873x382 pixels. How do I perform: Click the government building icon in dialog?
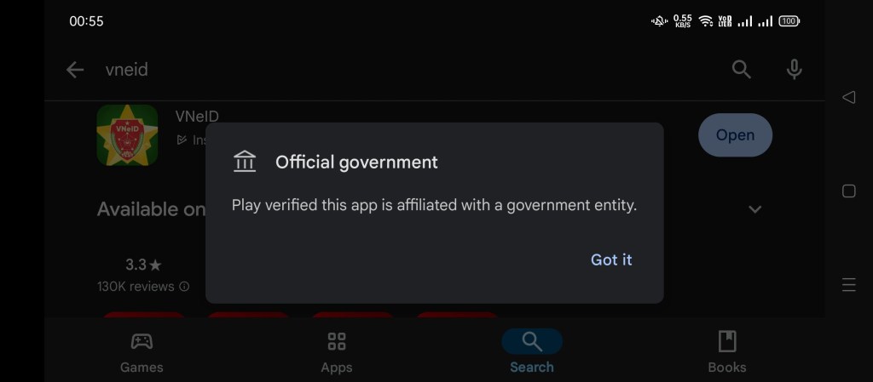point(245,162)
